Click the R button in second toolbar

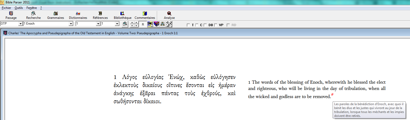point(143,24)
